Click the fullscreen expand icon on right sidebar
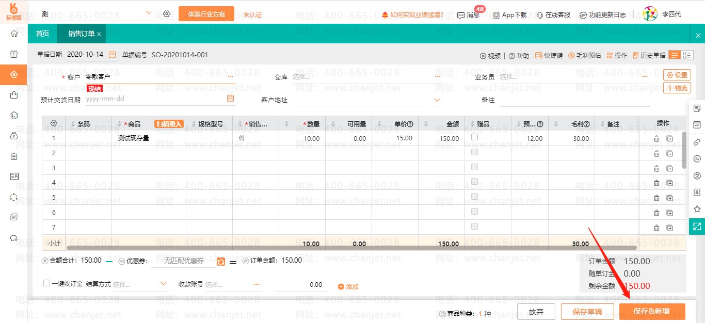The image size is (705, 323). click(696, 226)
